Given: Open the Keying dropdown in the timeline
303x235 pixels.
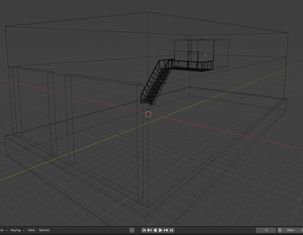Looking at the screenshot, I should pyautogui.click(x=17, y=230).
